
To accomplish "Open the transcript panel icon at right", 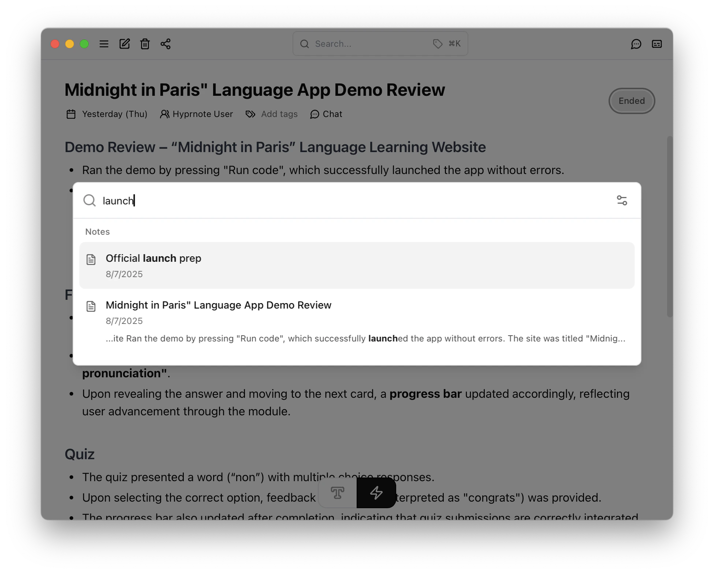I will [x=657, y=44].
